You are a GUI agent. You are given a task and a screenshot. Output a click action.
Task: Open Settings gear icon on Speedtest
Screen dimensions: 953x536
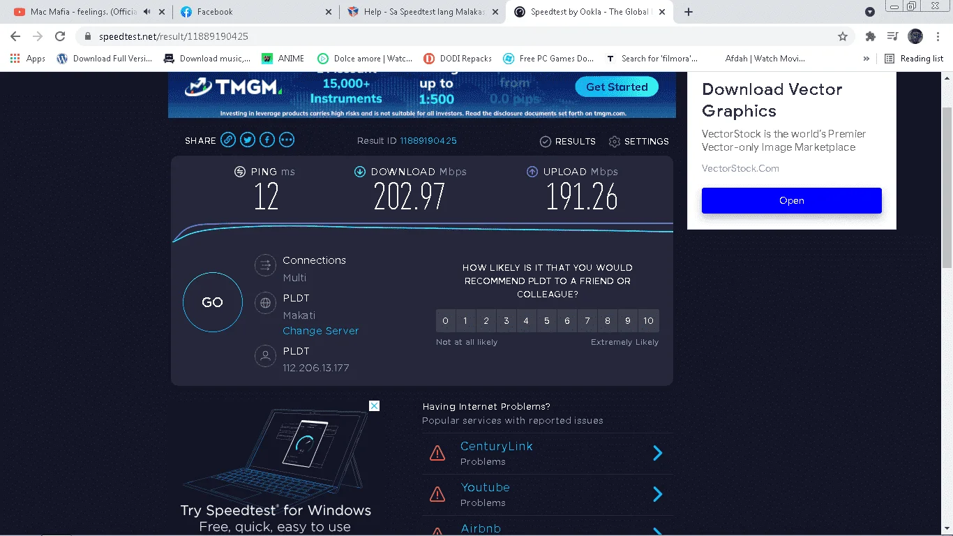pos(615,142)
